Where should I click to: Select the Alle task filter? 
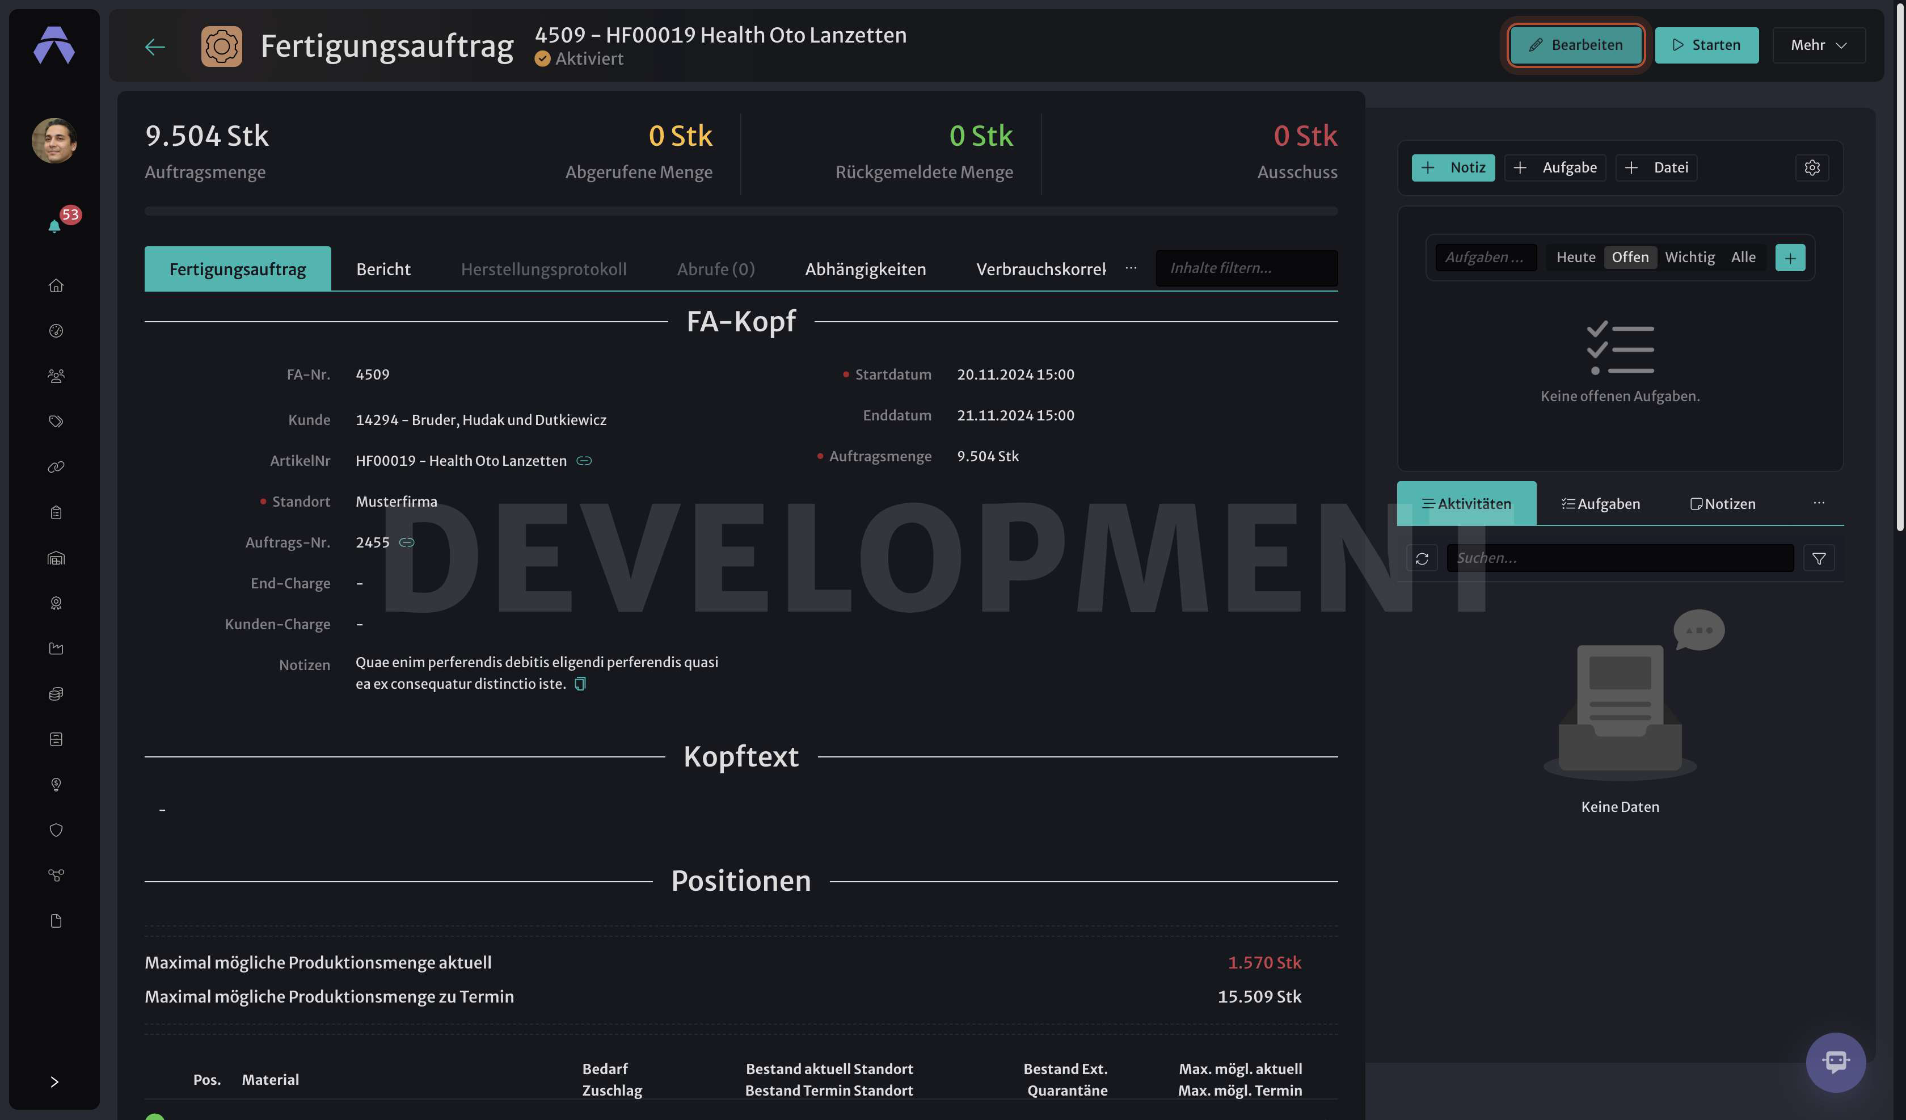click(x=1743, y=257)
